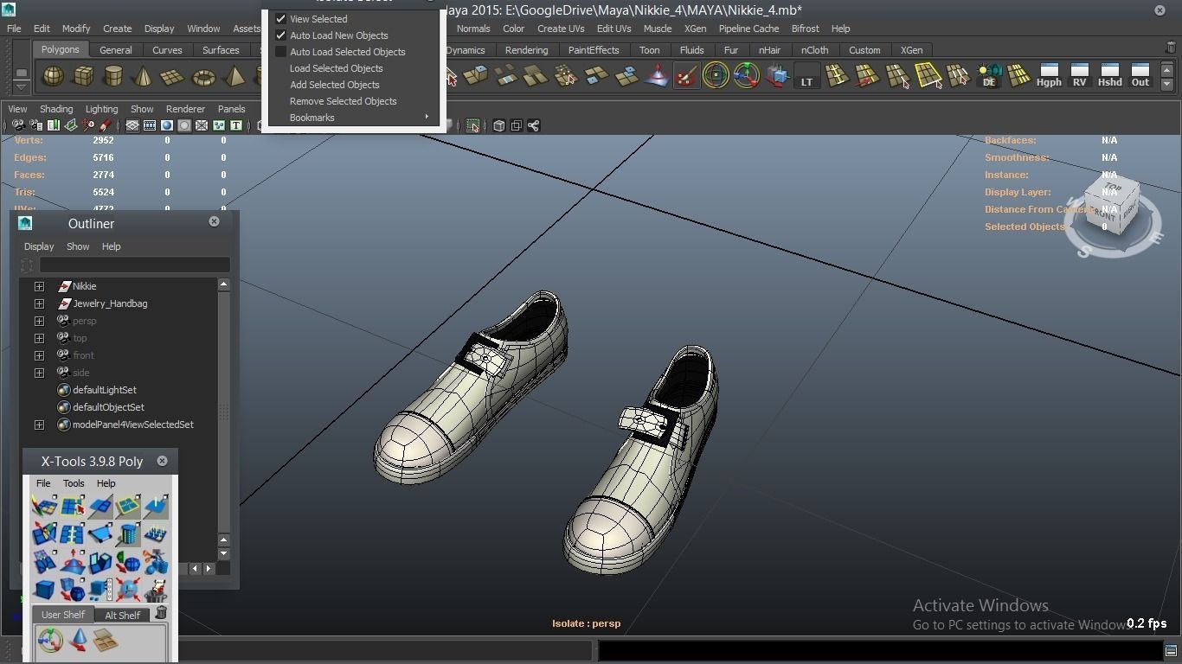Select the sculpt geometry brush shelf icon
The width and height of the screenshot is (1182, 664).
pyautogui.click(x=686, y=77)
